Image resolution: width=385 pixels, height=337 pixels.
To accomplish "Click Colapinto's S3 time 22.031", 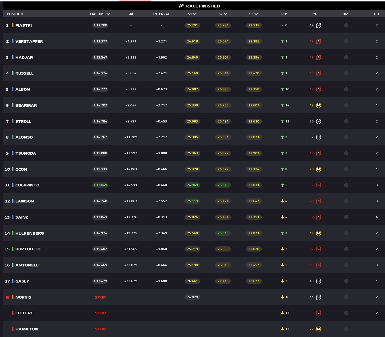I will (254, 185).
